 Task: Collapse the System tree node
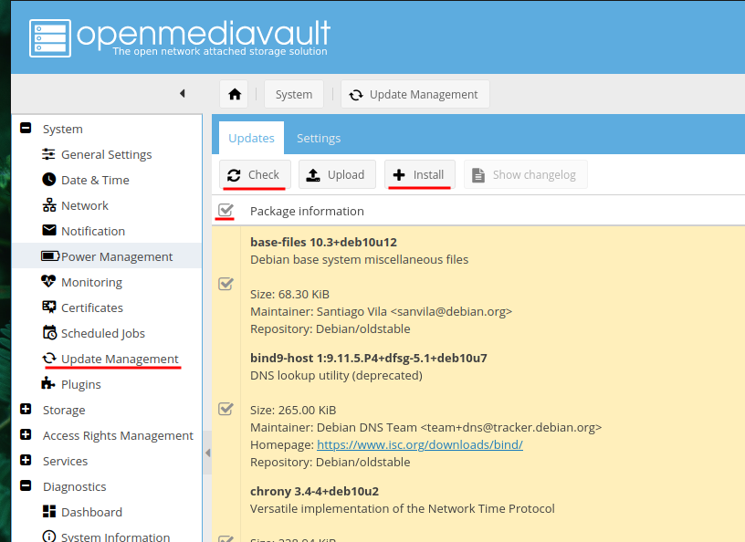[26, 128]
